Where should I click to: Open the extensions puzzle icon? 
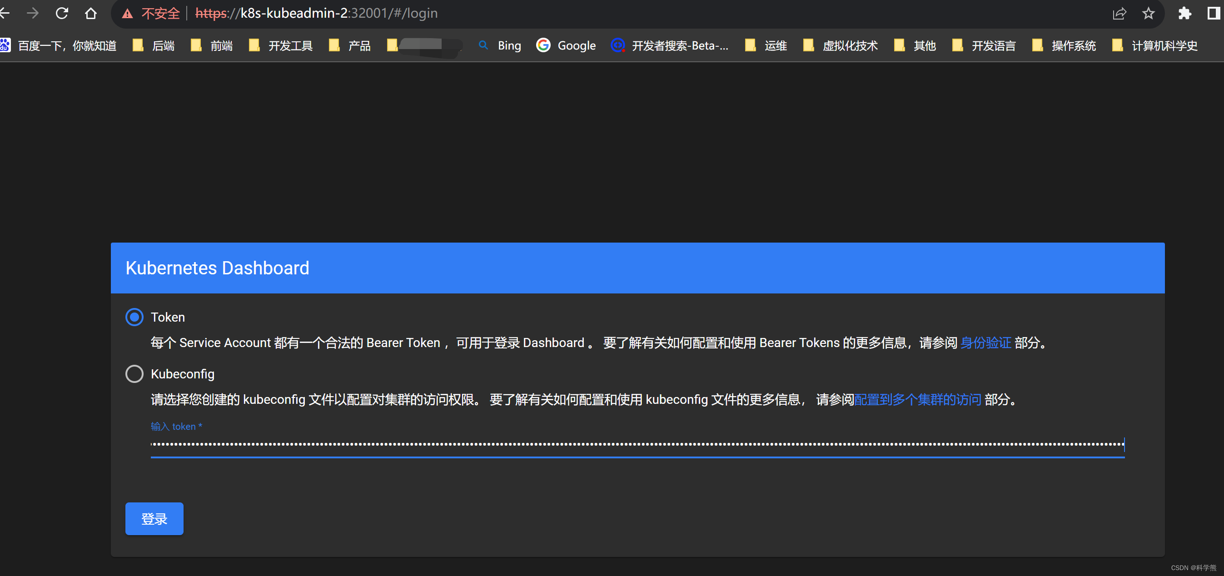pyautogui.click(x=1184, y=13)
